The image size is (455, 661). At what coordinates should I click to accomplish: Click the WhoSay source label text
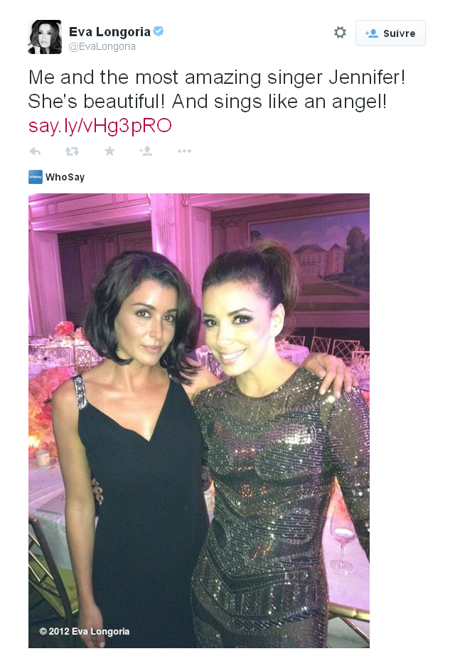click(65, 177)
